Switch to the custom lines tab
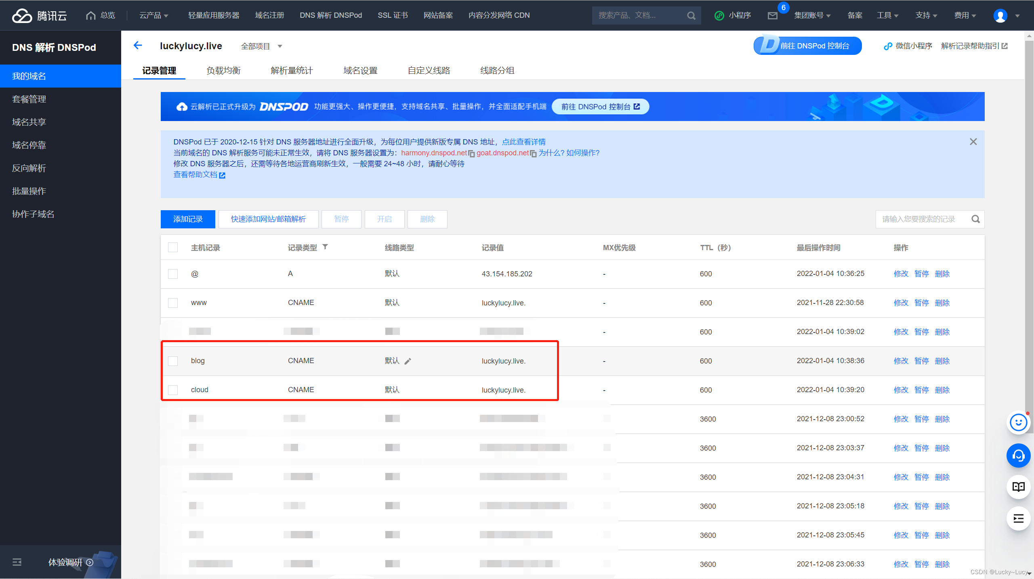1034x579 pixels. (429, 71)
